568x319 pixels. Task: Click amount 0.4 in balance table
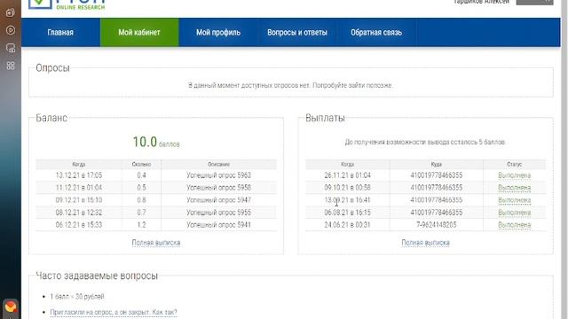(141, 175)
